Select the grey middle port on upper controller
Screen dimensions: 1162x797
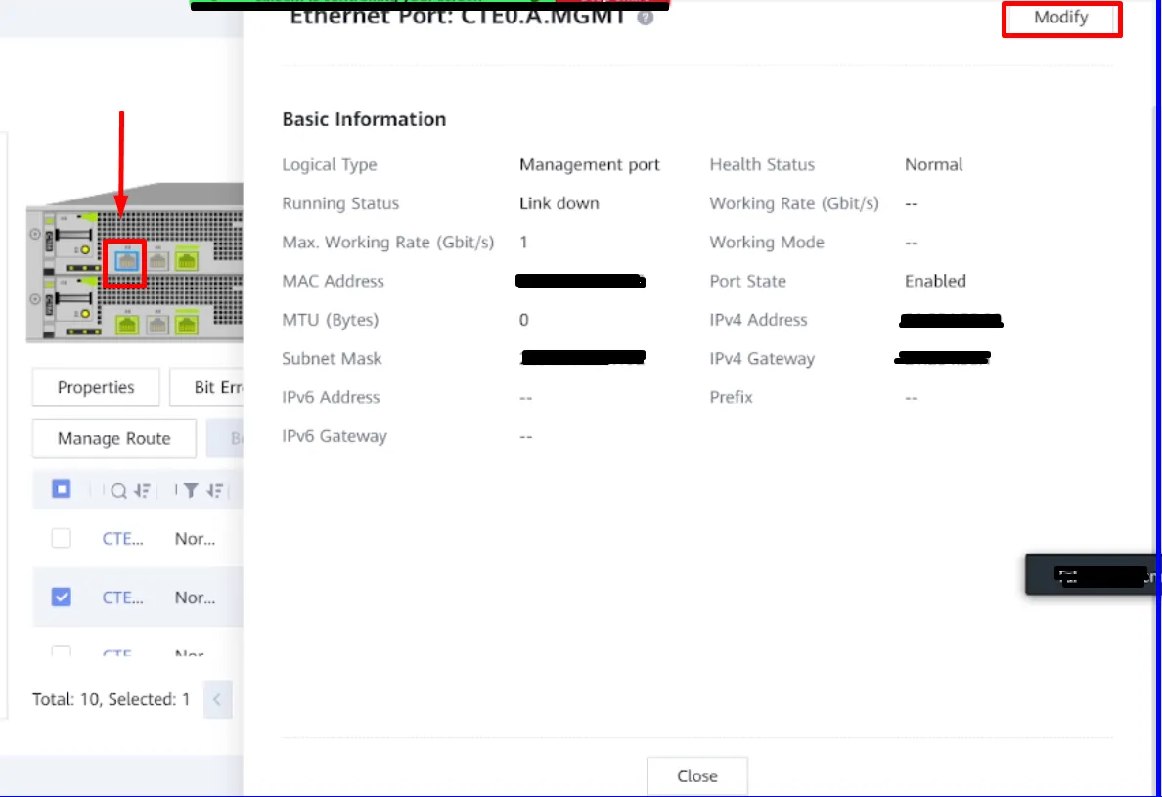coord(157,261)
